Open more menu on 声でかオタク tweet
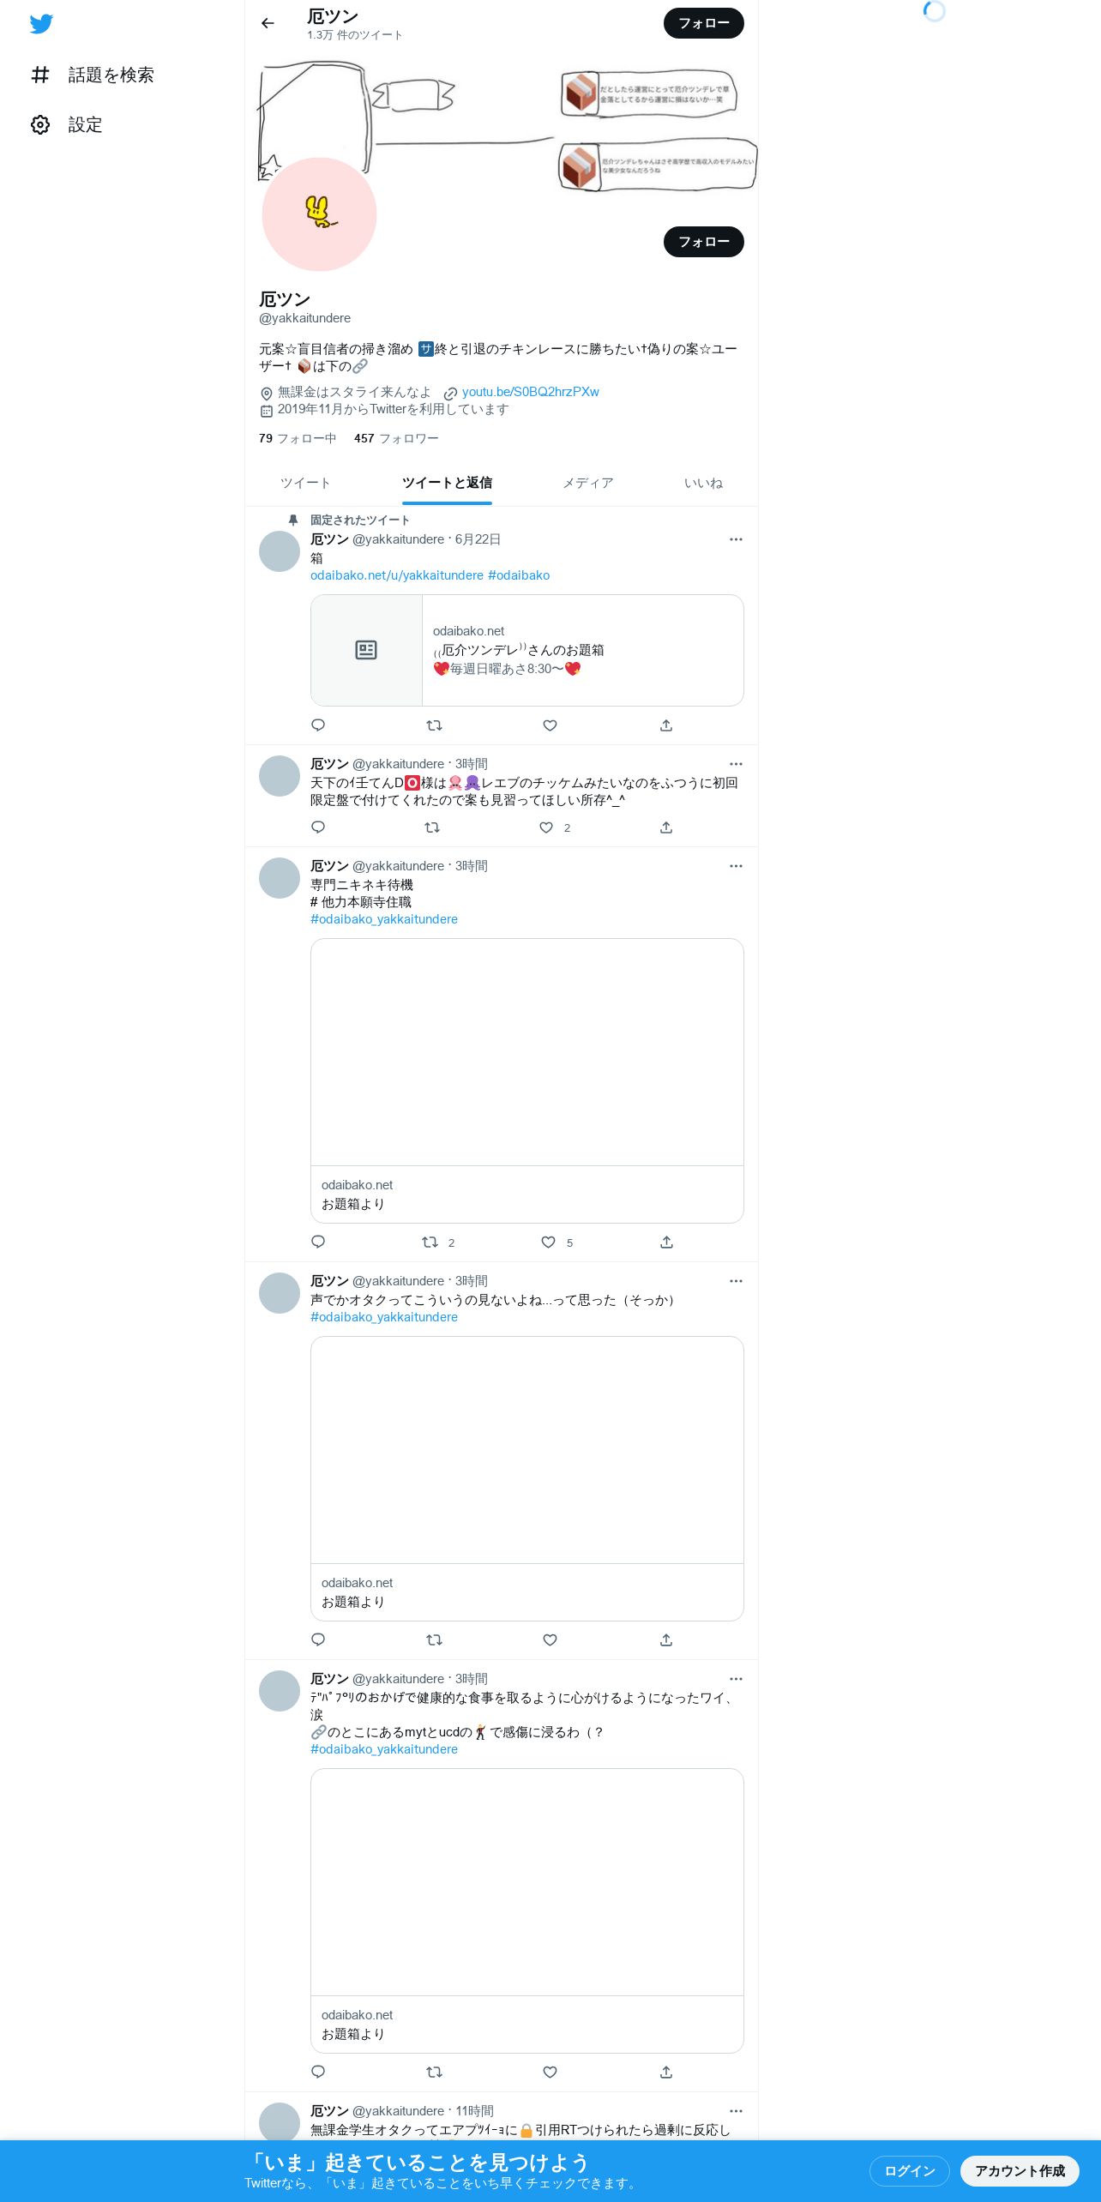The image size is (1101, 2202). pos(736,1281)
